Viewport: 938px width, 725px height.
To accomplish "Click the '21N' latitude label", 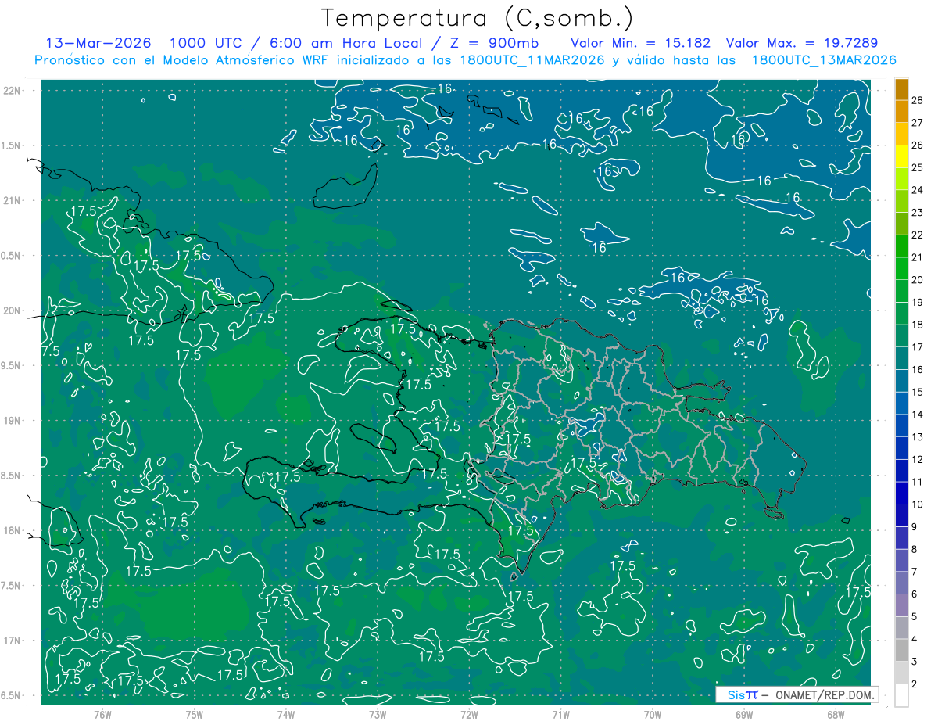I will click(x=12, y=200).
